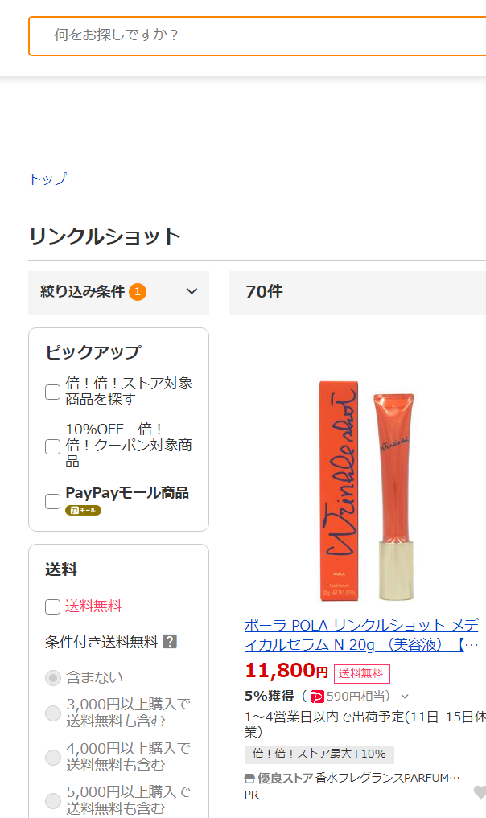Viewport: 486px width, 818px height.
Task: Expand the 絞り込み条件 chevron
Action: pyautogui.click(x=192, y=291)
